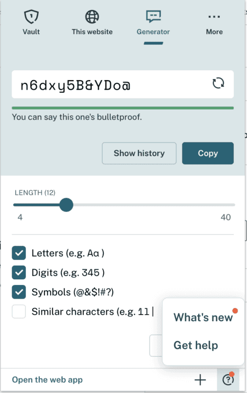Click the Vault shield icon
247x393 pixels.
coord(31,17)
